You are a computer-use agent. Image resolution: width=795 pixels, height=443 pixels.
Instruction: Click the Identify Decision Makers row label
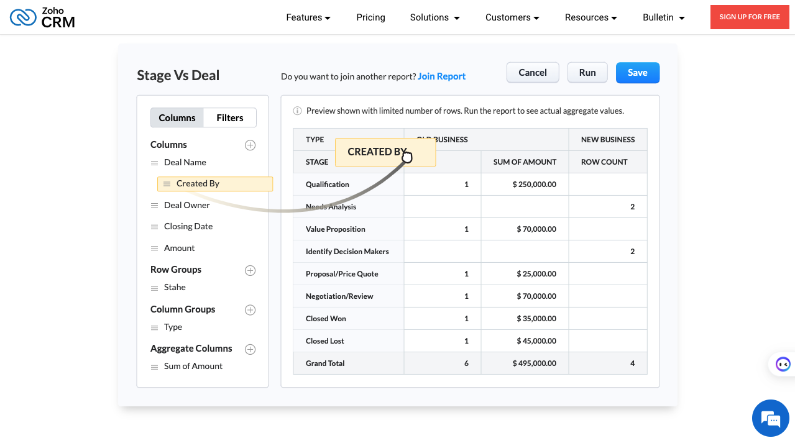(347, 252)
